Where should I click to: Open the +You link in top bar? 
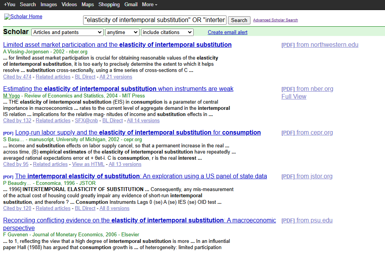tap(9, 4)
